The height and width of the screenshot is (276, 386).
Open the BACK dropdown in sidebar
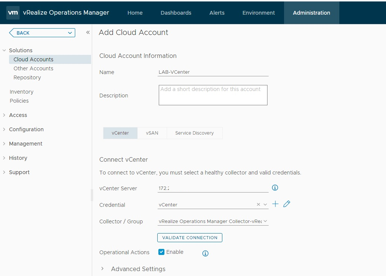(x=70, y=33)
